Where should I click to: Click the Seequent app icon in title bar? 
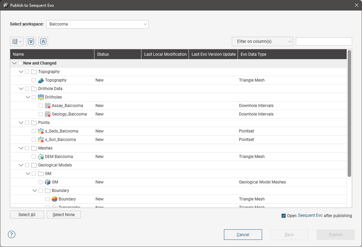click(x=6, y=5)
